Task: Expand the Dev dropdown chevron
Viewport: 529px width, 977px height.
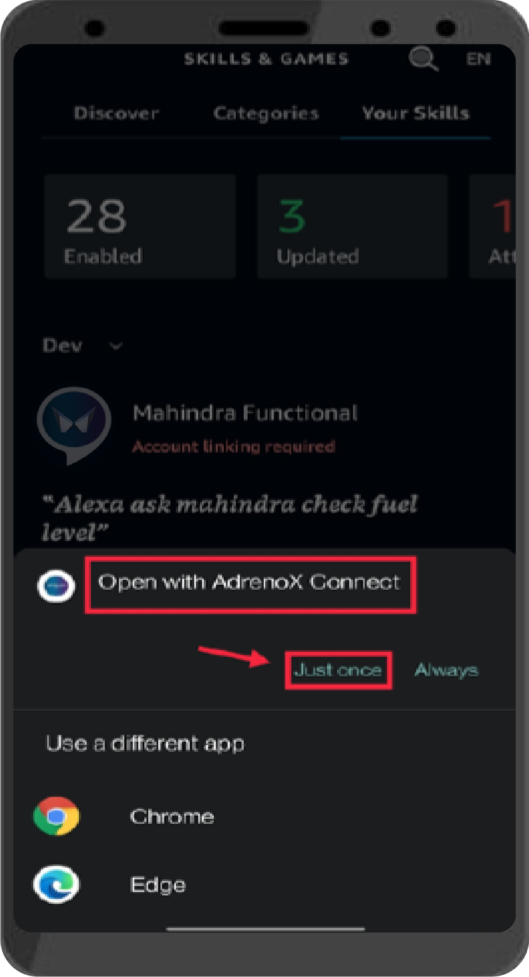Action: click(x=116, y=346)
